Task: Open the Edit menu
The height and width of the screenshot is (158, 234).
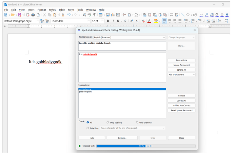Action: tap(14, 10)
